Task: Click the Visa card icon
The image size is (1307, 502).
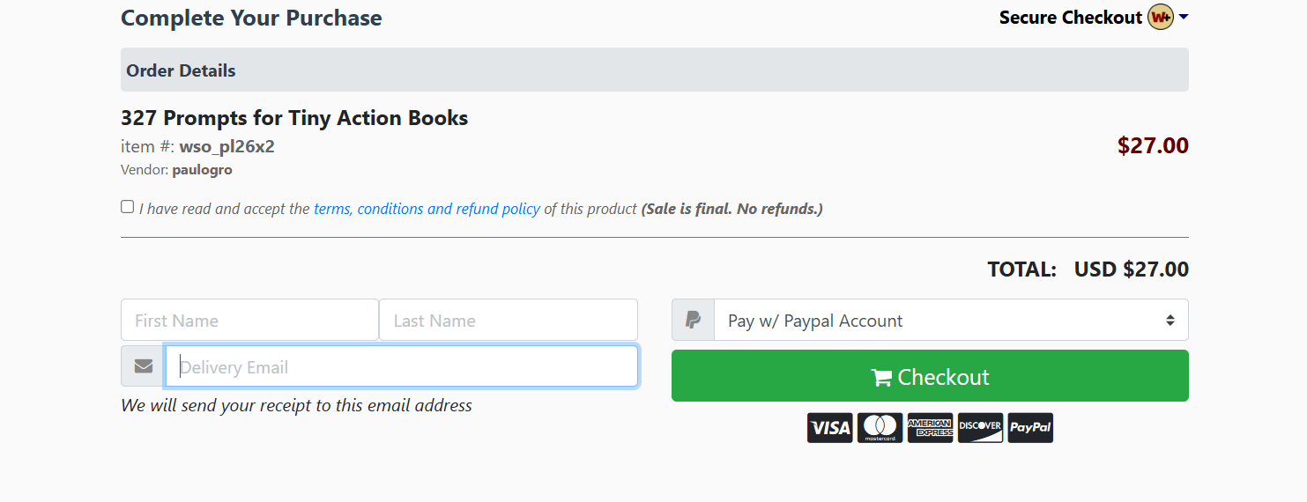Action: (829, 428)
